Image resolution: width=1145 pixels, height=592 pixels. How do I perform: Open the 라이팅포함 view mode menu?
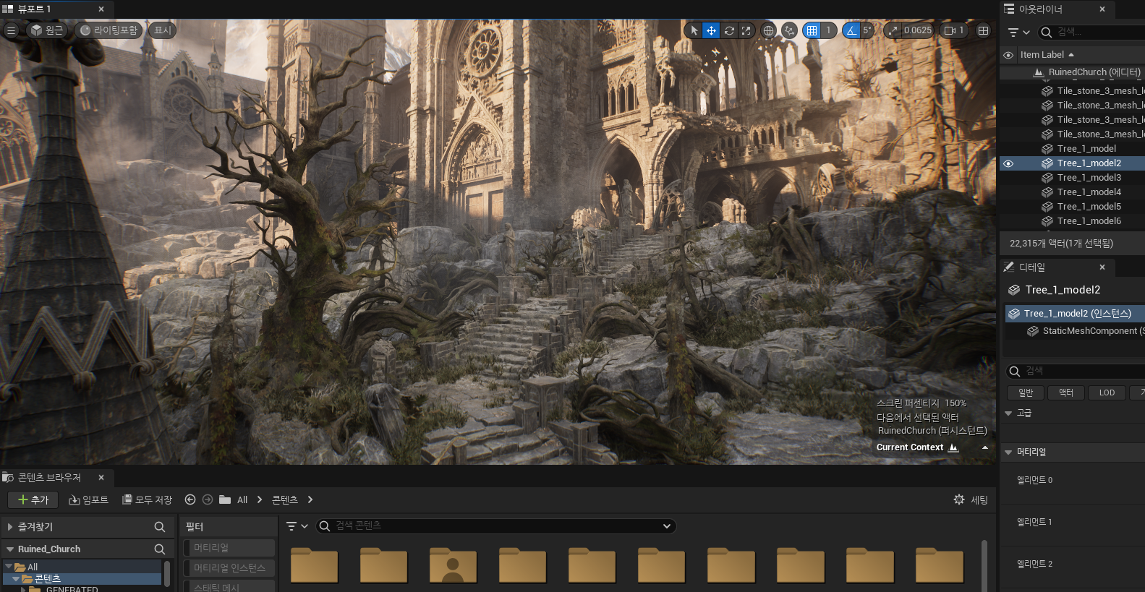coord(108,30)
